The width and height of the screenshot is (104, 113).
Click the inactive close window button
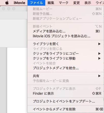[4, 9]
